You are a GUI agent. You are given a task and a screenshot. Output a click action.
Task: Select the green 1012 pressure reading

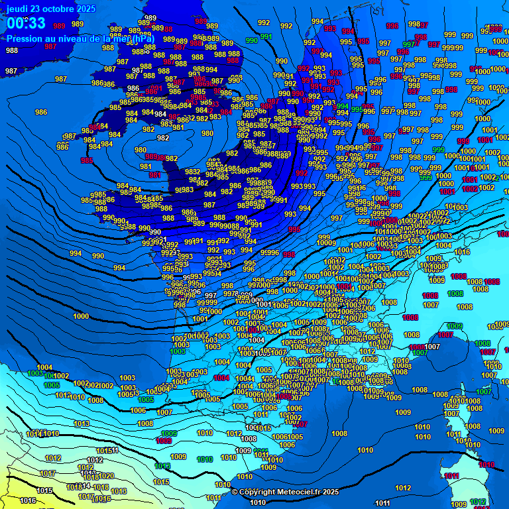(x=478, y=502)
